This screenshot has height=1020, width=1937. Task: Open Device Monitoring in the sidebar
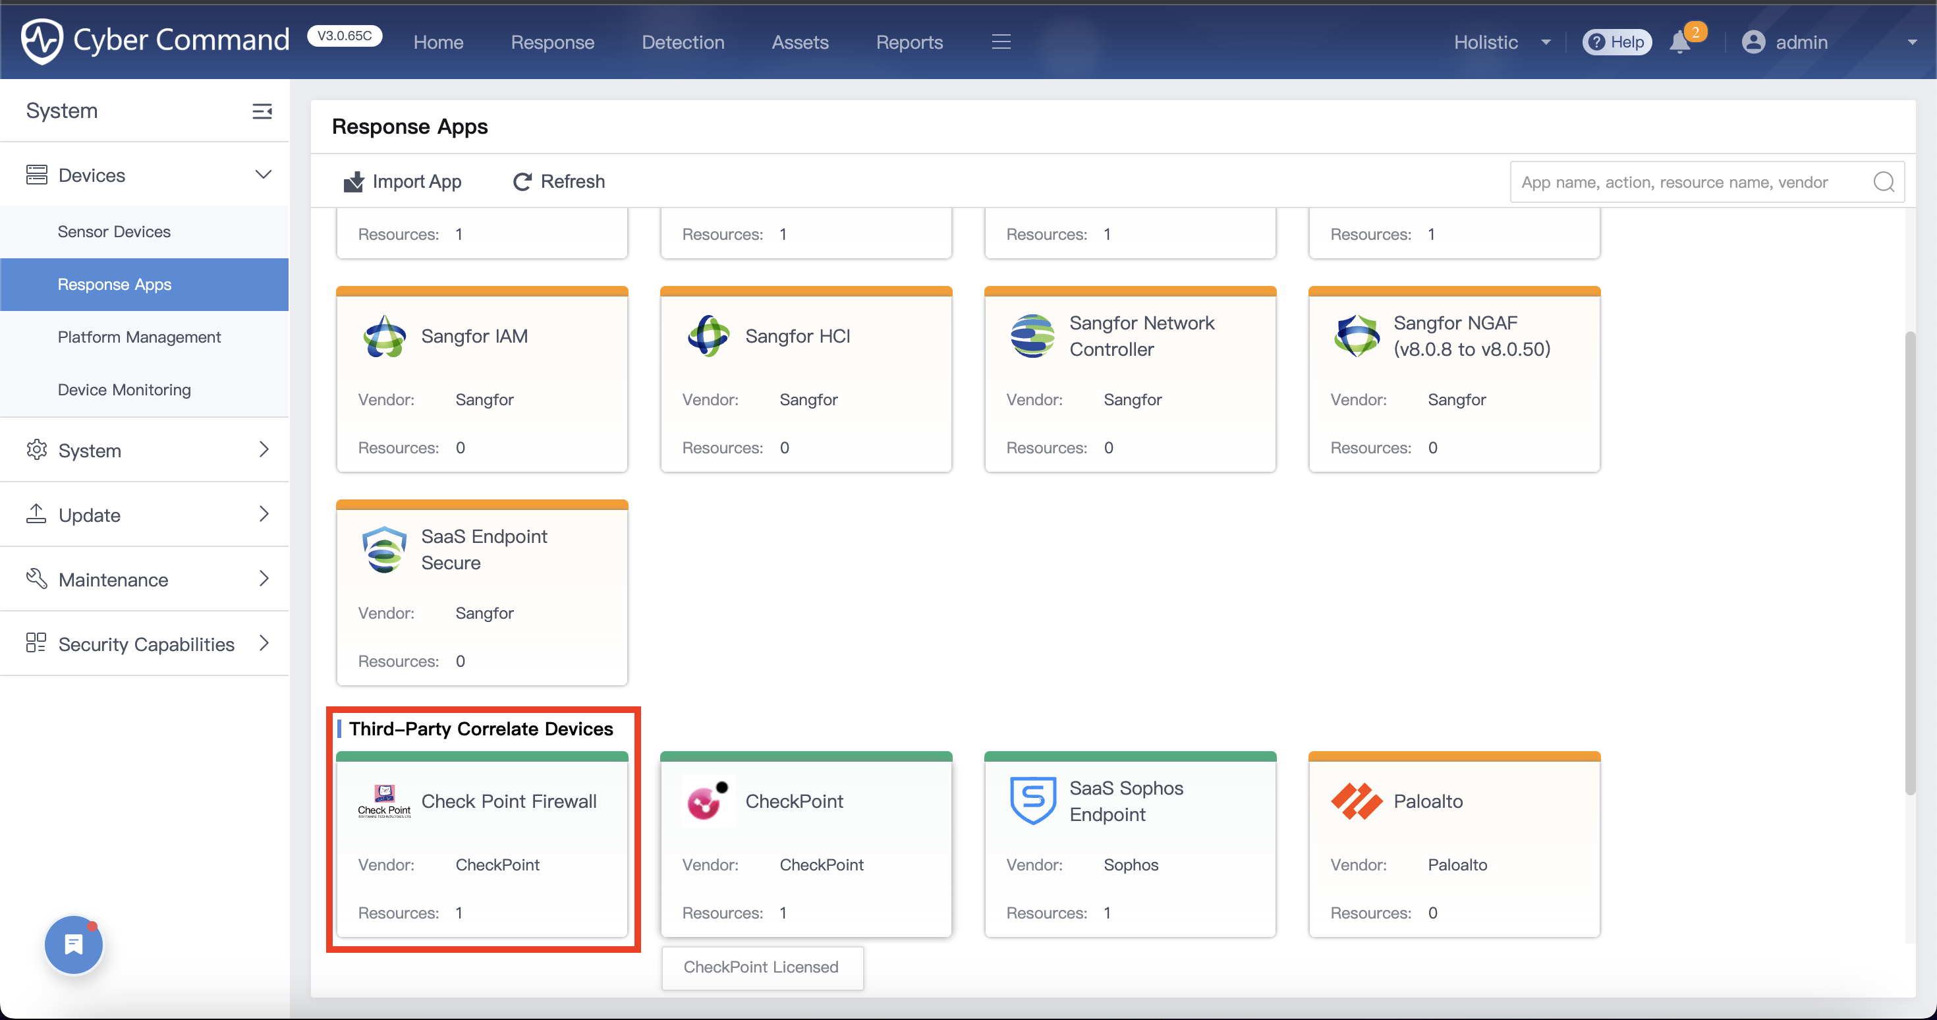pos(144,389)
